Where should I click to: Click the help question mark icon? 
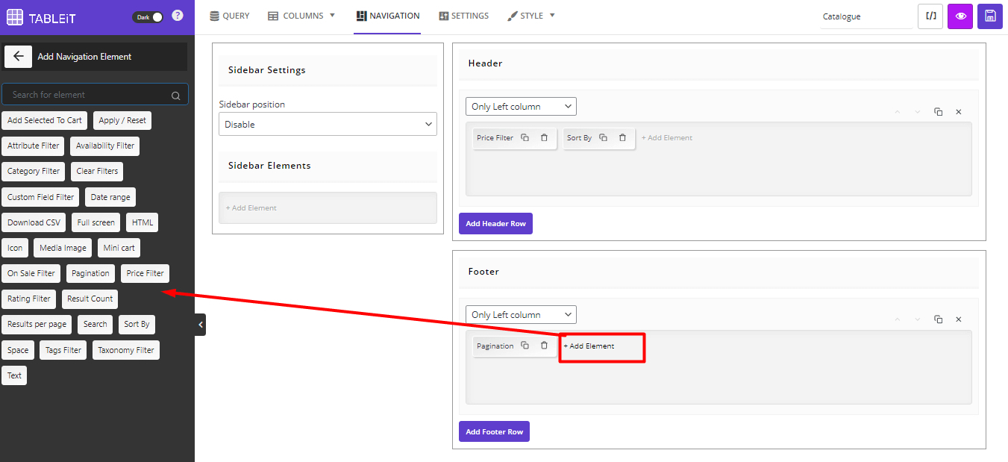(x=176, y=16)
